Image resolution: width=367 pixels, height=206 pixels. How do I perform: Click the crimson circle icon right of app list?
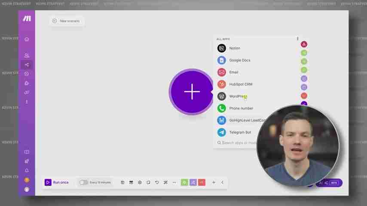coord(304,44)
